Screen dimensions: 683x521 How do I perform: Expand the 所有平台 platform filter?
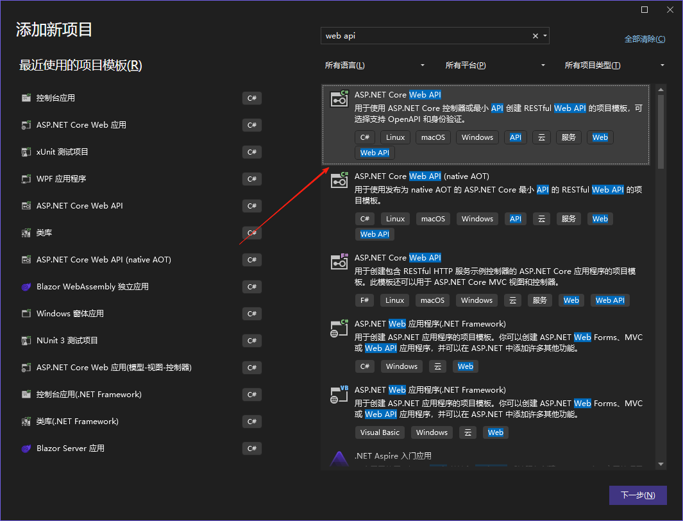click(495, 65)
